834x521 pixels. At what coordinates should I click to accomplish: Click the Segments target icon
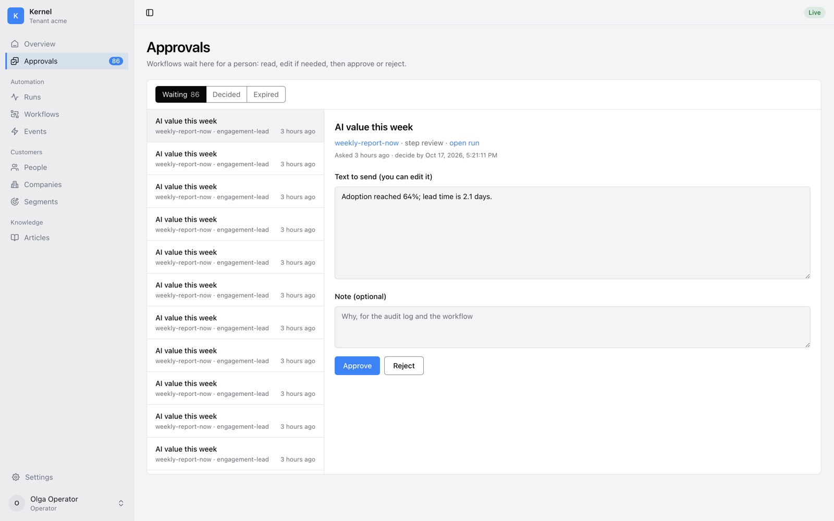click(15, 202)
